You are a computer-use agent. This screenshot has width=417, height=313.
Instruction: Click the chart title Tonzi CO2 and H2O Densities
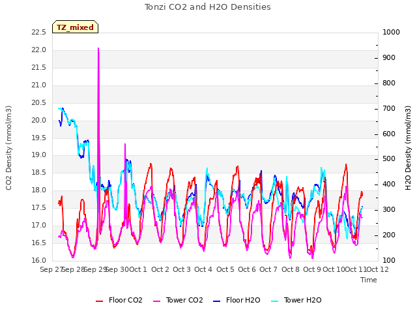[x=208, y=7]
